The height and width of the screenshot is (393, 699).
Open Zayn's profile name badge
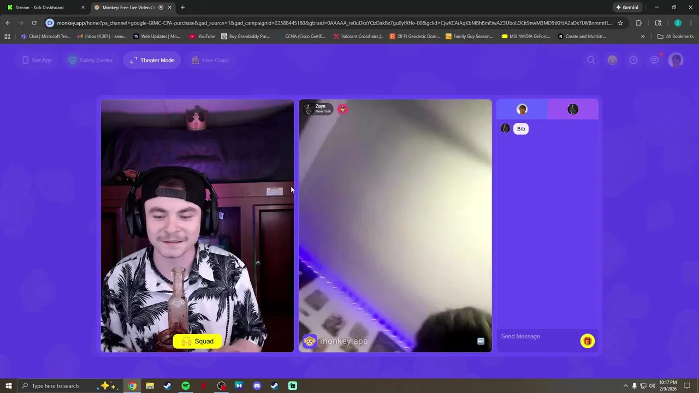pos(318,109)
